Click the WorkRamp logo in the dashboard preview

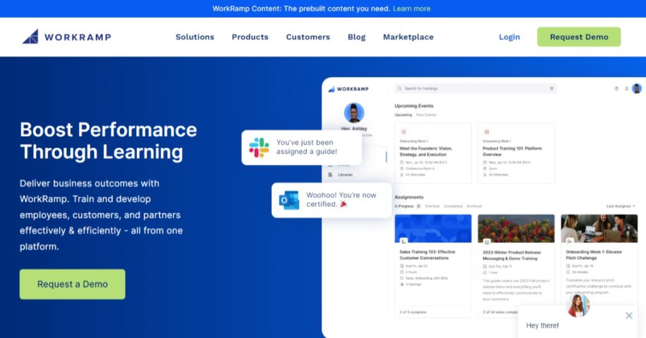(x=348, y=89)
